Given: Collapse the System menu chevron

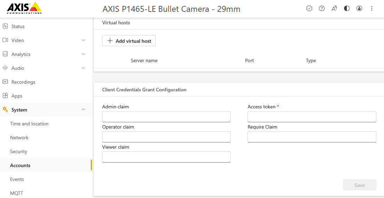Looking at the screenshot, I should click(83, 110).
